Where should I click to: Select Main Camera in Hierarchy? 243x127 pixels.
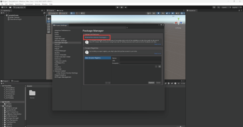[x=15, y=17]
